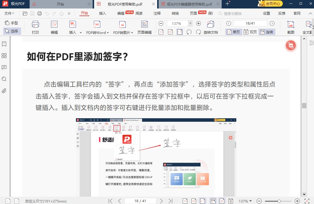The height and width of the screenshot is (204, 314).
Task: Open the 阅读 ribbon tab
Action: click(139, 13)
